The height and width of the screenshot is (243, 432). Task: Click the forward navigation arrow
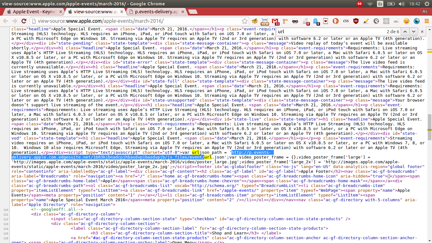coord(15,21)
